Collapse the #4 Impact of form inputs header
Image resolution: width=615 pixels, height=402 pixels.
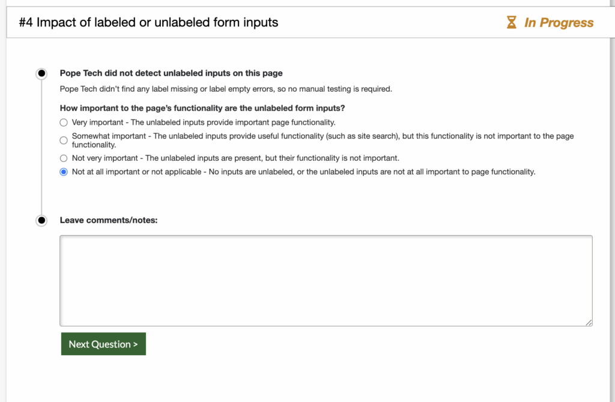pos(149,23)
